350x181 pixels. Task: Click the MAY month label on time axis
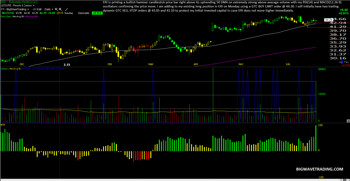click(241, 64)
